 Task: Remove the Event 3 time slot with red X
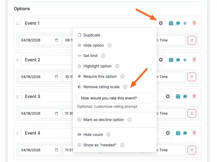pos(192,113)
